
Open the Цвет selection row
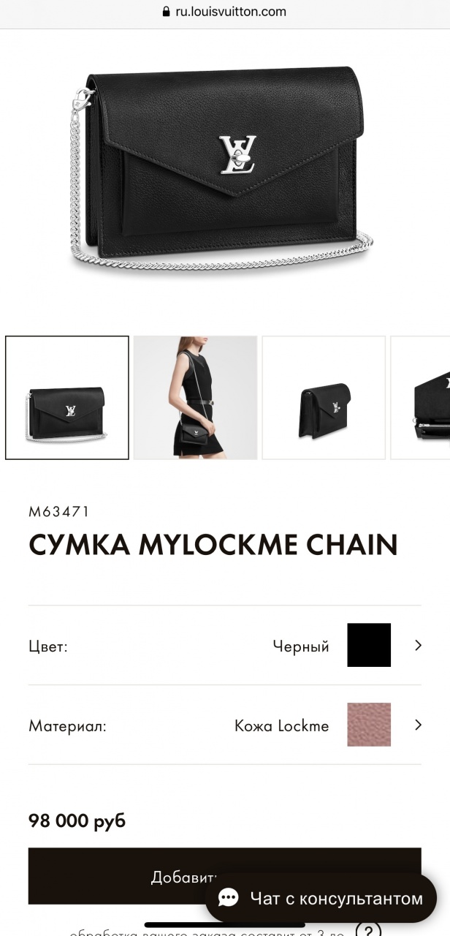tap(225, 645)
